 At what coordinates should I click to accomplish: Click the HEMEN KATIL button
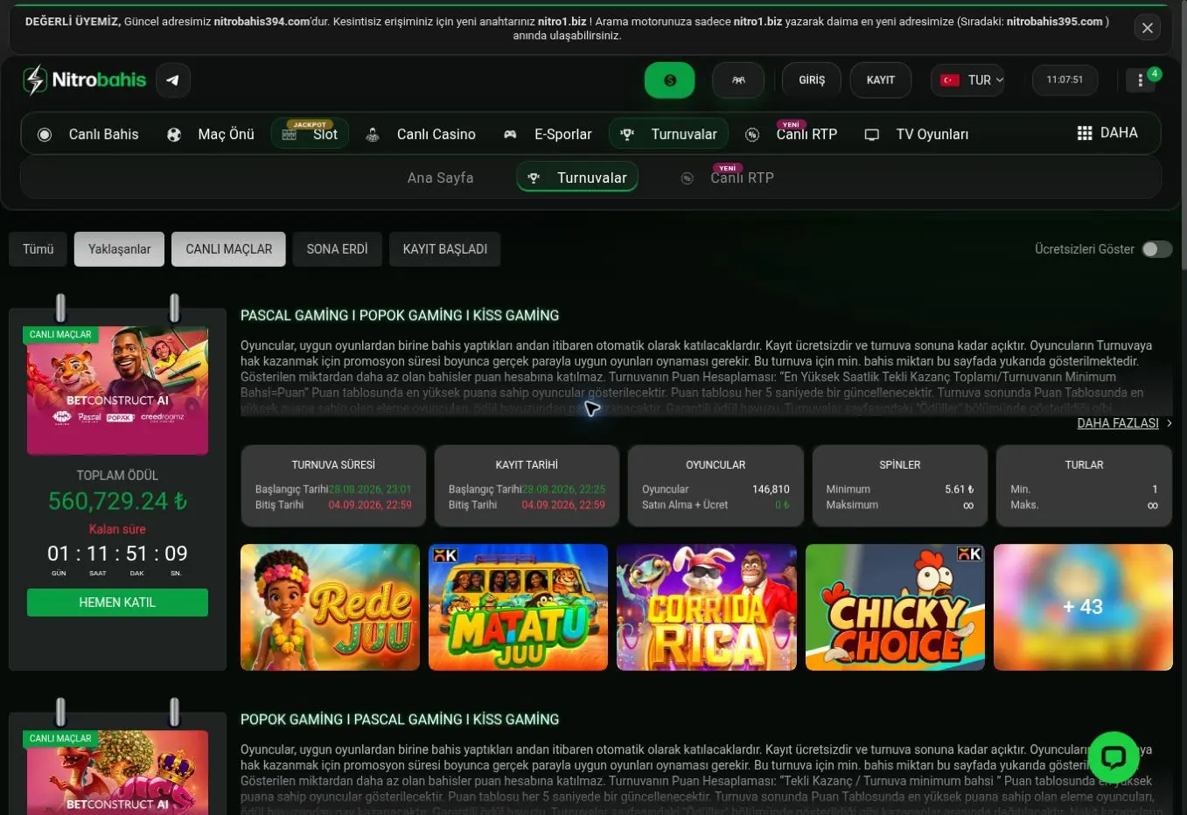tap(117, 603)
